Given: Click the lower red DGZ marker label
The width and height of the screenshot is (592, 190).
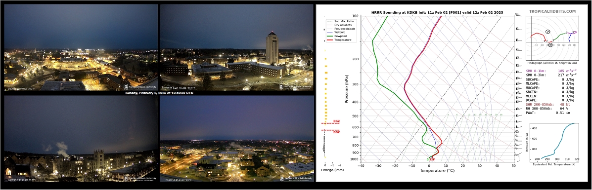Looking at the screenshot, I should coord(336,132).
